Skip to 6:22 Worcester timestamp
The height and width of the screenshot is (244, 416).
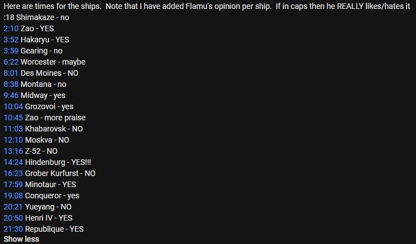point(11,62)
